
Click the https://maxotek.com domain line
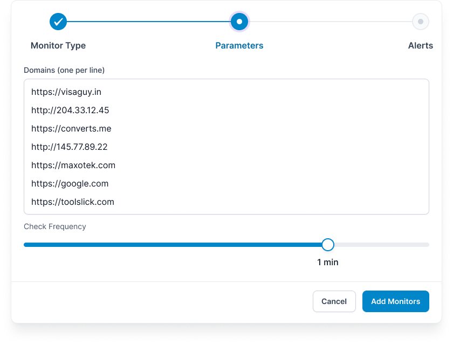[x=73, y=165]
